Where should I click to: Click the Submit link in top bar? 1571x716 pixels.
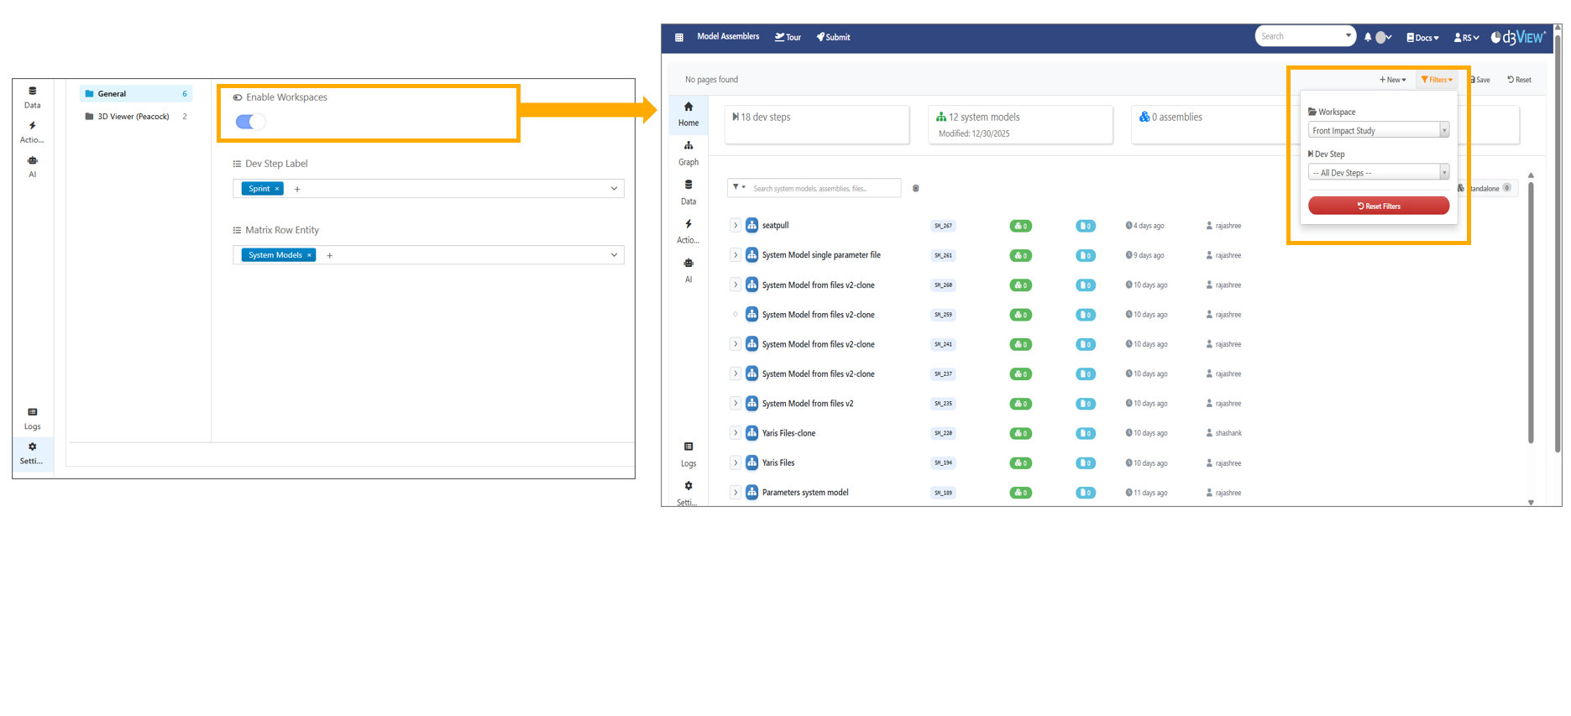833,37
